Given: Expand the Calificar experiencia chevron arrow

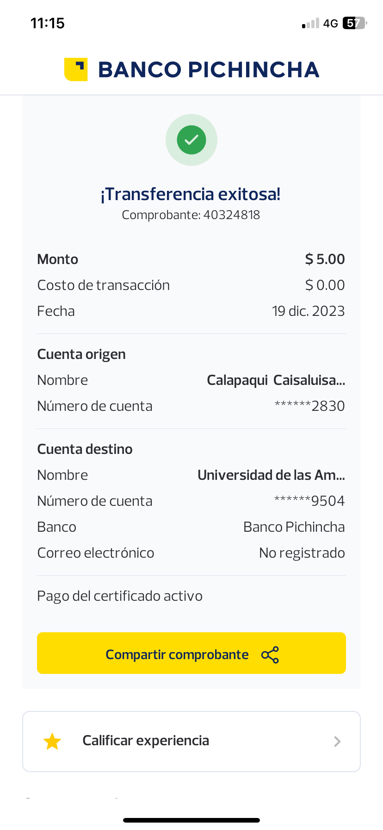Looking at the screenshot, I should point(337,742).
